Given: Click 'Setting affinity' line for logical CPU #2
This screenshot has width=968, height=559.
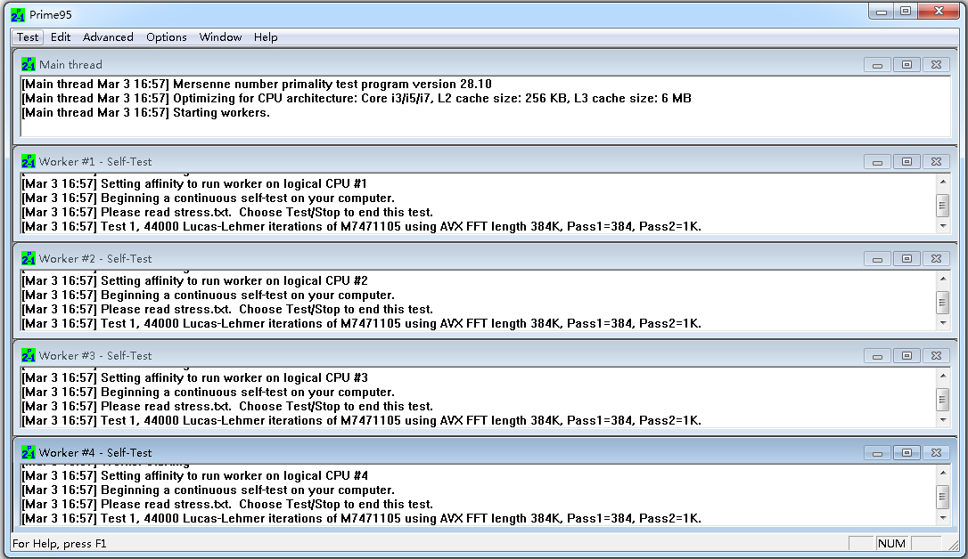Looking at the screenshot, I should (x=194, y=281).
